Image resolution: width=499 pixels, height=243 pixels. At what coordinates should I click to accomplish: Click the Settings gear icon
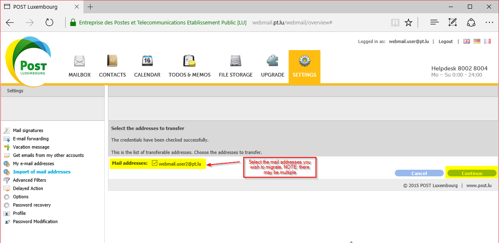(305, 61)
